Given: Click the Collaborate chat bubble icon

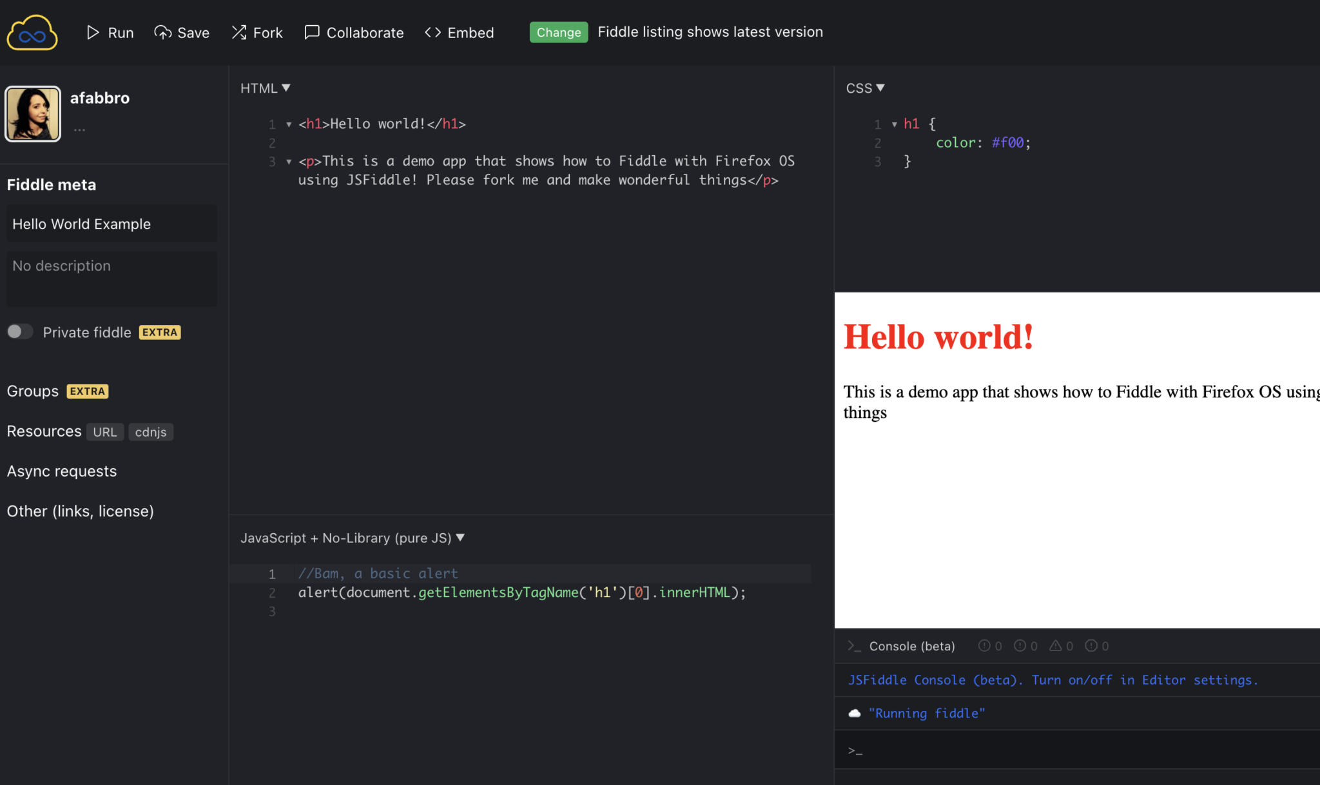Looking at the screenshot, I should (312, 32).
